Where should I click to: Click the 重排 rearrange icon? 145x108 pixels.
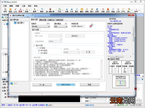(x=42, y=10)
